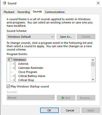Open the Communications tab

55,12
